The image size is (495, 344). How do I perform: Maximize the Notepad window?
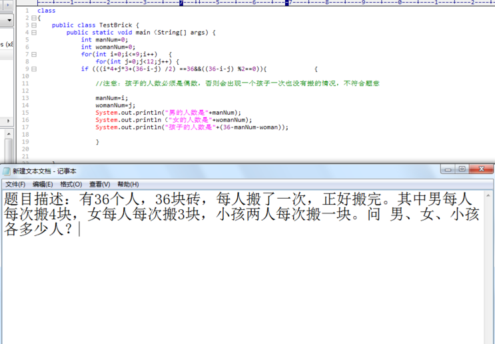462,169
